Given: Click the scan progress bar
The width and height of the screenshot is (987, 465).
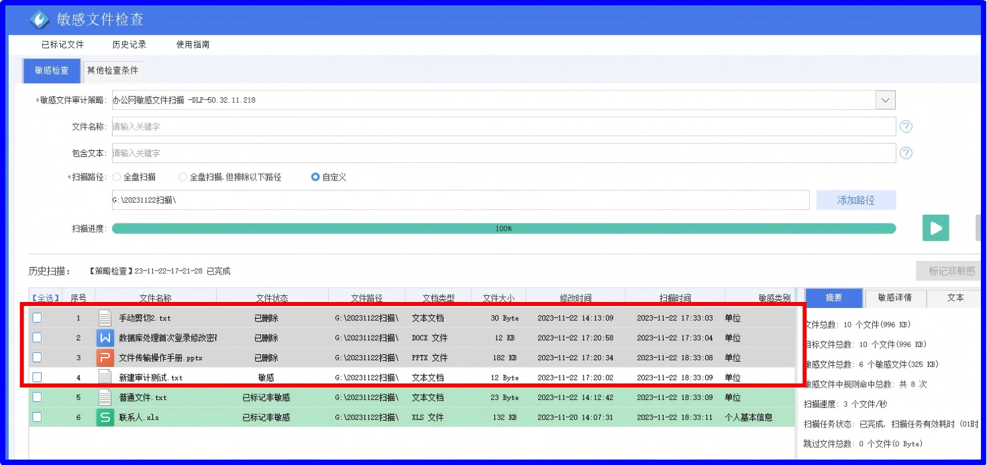Looking at the screenshot, I should pos(503,229).
